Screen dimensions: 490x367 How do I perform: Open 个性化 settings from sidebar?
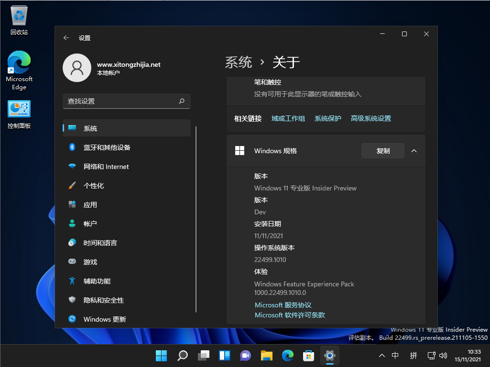96,185
